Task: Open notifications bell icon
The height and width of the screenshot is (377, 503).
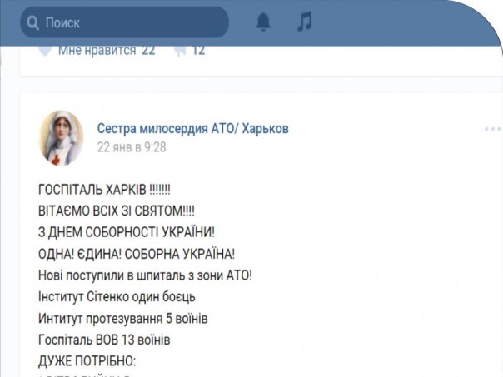Action: (263, 22)
